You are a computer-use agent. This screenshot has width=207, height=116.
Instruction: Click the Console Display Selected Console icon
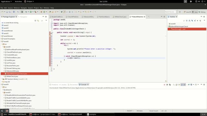[191, 85]
